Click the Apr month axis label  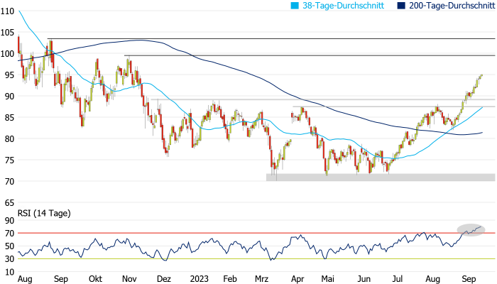(297, 279)
